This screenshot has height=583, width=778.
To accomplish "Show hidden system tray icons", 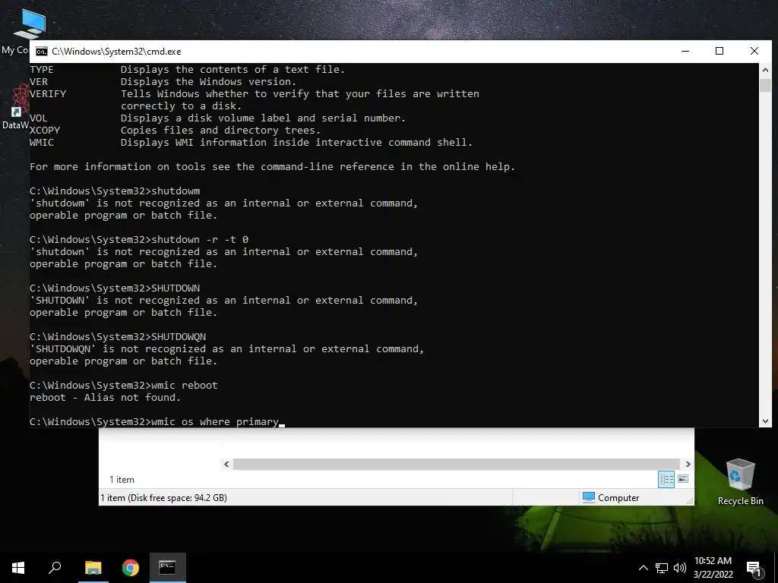I will 643,568.
